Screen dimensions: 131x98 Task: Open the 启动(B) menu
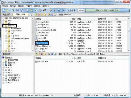pyautogui.click(x=21, y=6)
